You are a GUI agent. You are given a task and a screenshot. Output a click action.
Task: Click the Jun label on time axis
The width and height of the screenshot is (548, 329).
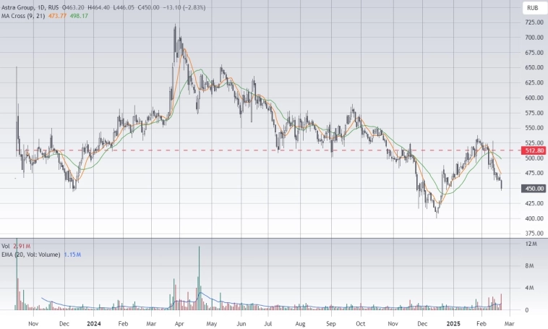[241, 323]
